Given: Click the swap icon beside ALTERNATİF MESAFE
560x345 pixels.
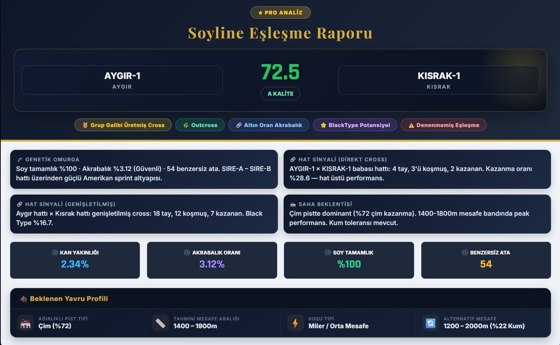Looking at the screenshot, I should tap(431, 323).
